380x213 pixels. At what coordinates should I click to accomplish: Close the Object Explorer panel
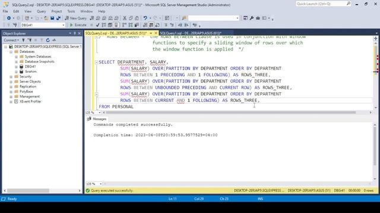79,33
